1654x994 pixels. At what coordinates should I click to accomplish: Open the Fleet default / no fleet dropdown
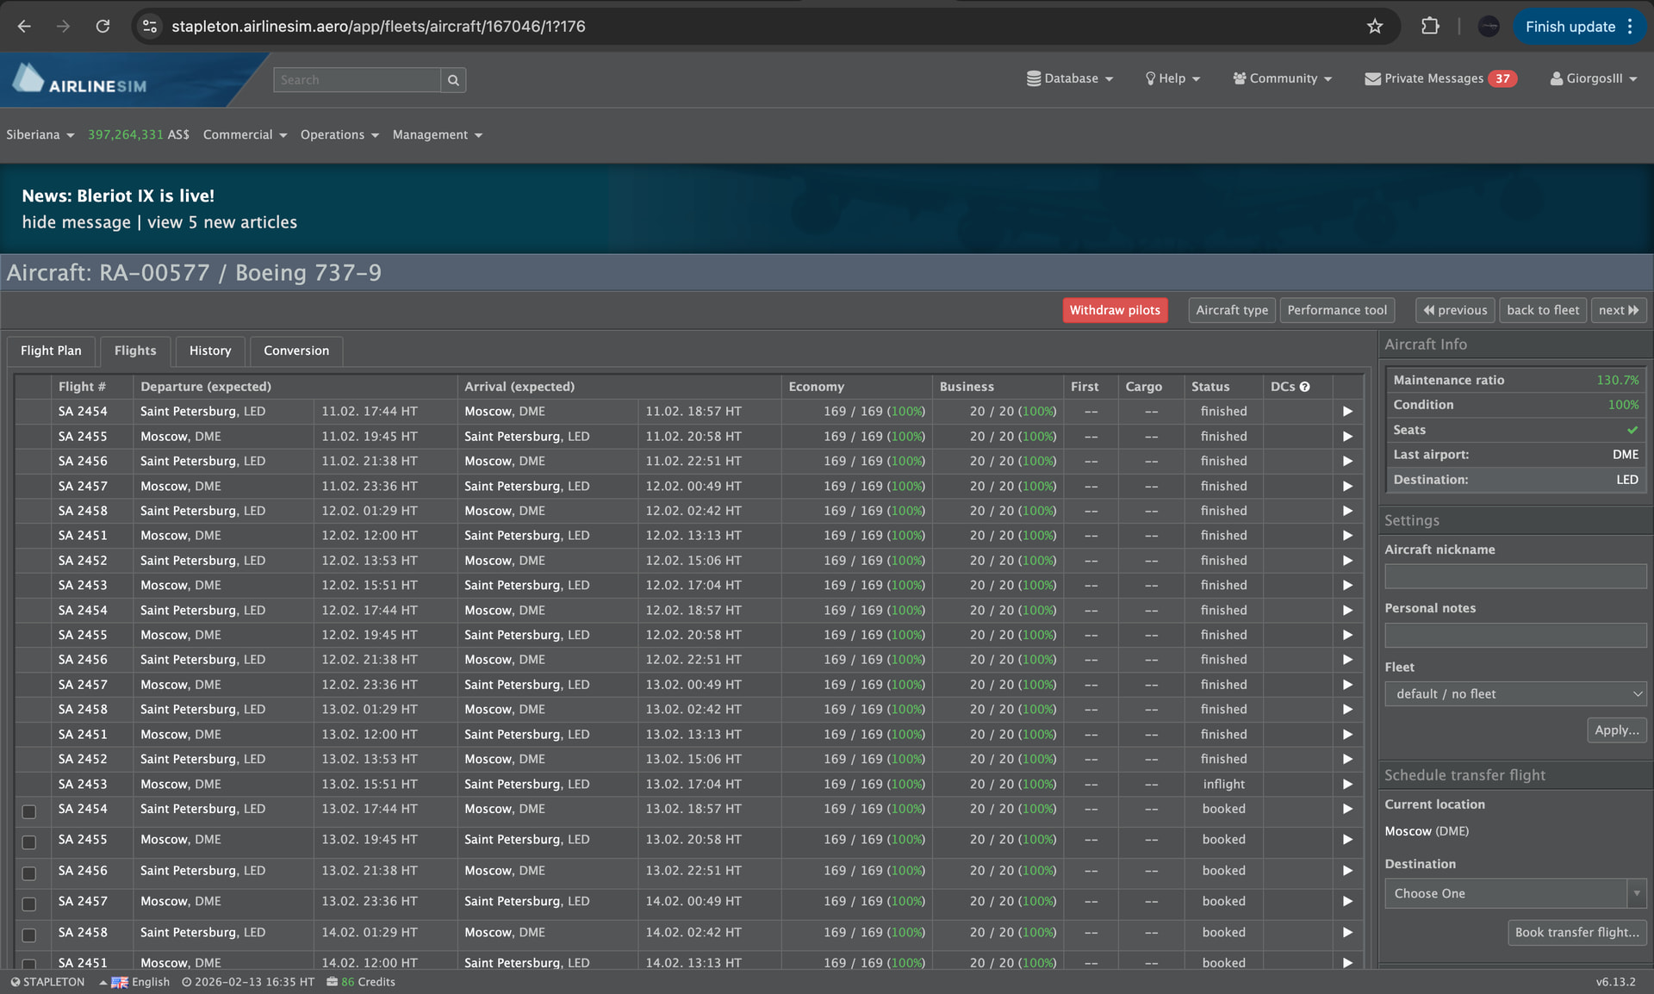[x=1515, y=693]
